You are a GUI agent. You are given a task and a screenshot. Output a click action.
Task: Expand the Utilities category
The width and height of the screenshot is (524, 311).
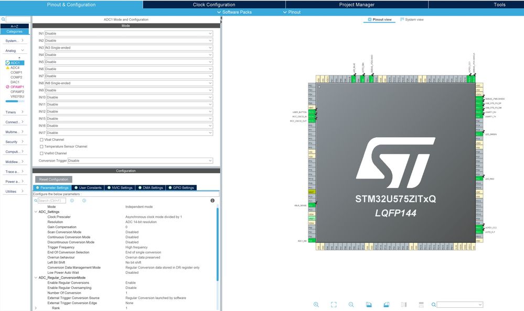(x=14, y=192)
